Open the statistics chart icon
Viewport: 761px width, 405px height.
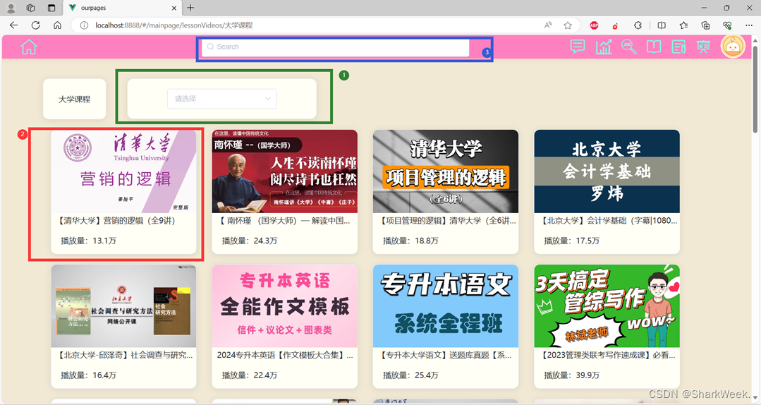[604, 47]
